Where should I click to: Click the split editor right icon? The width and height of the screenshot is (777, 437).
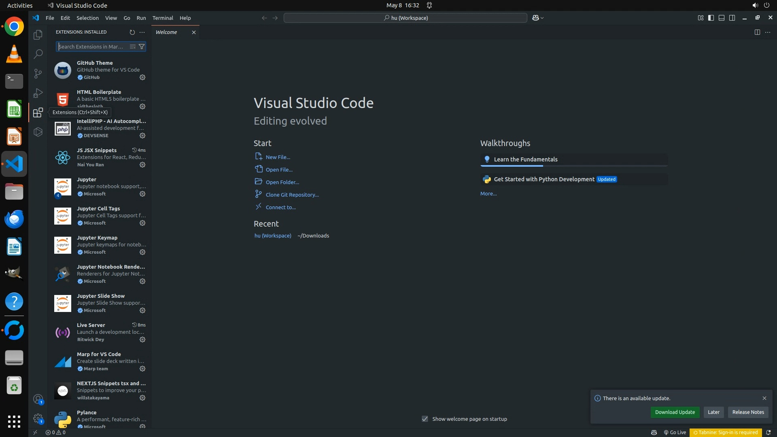coord(757,32)
